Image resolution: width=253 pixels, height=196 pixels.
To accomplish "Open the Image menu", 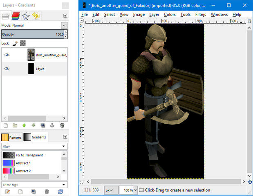I will click(x=139, y=15).
